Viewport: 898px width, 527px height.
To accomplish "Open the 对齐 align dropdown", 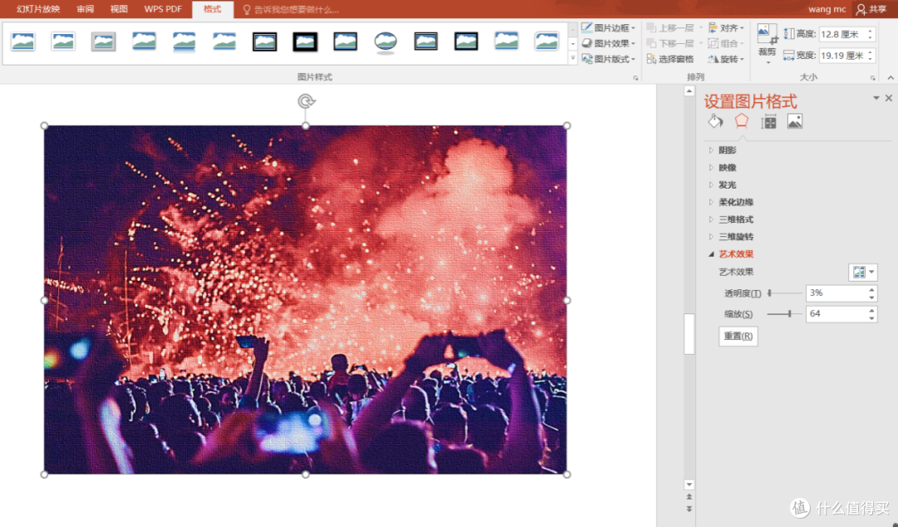I will point(726,27).
